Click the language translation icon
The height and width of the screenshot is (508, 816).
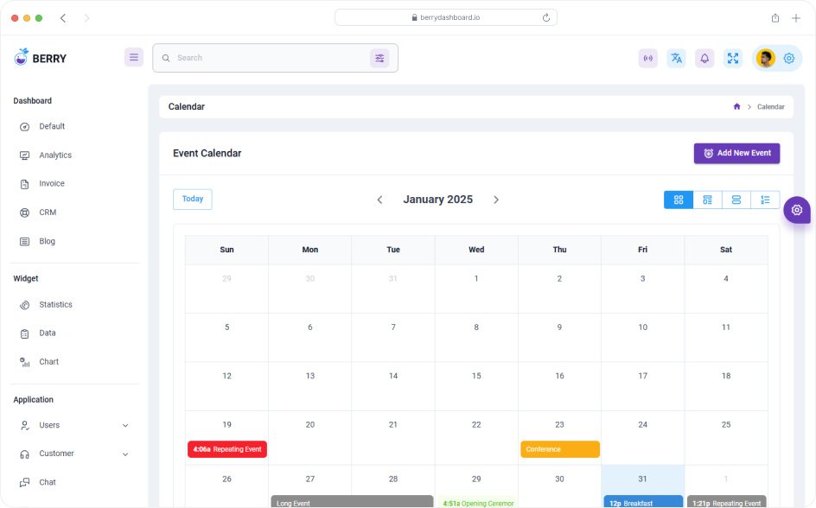676,58
